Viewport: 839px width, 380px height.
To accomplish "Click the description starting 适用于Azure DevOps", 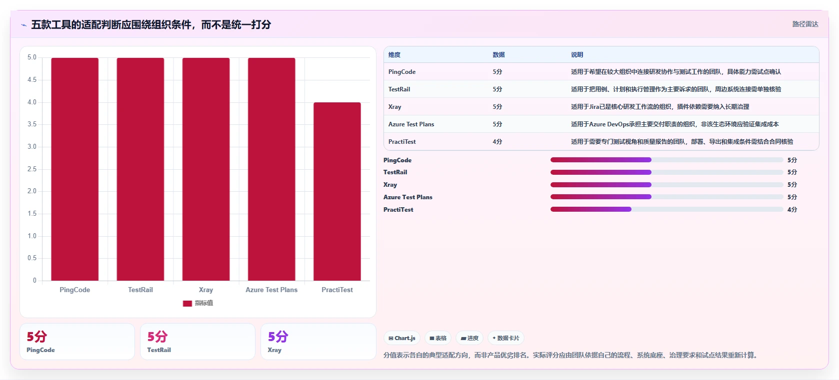I will [x=675, y=124].
